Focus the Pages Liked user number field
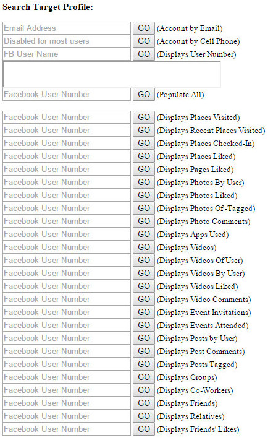The image size is (273, 440). point(67,169)
